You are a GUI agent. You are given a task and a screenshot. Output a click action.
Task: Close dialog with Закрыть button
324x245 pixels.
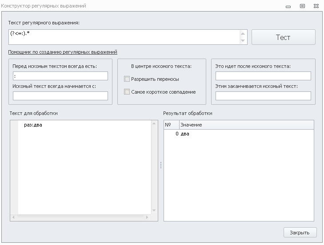coord(300,233)
